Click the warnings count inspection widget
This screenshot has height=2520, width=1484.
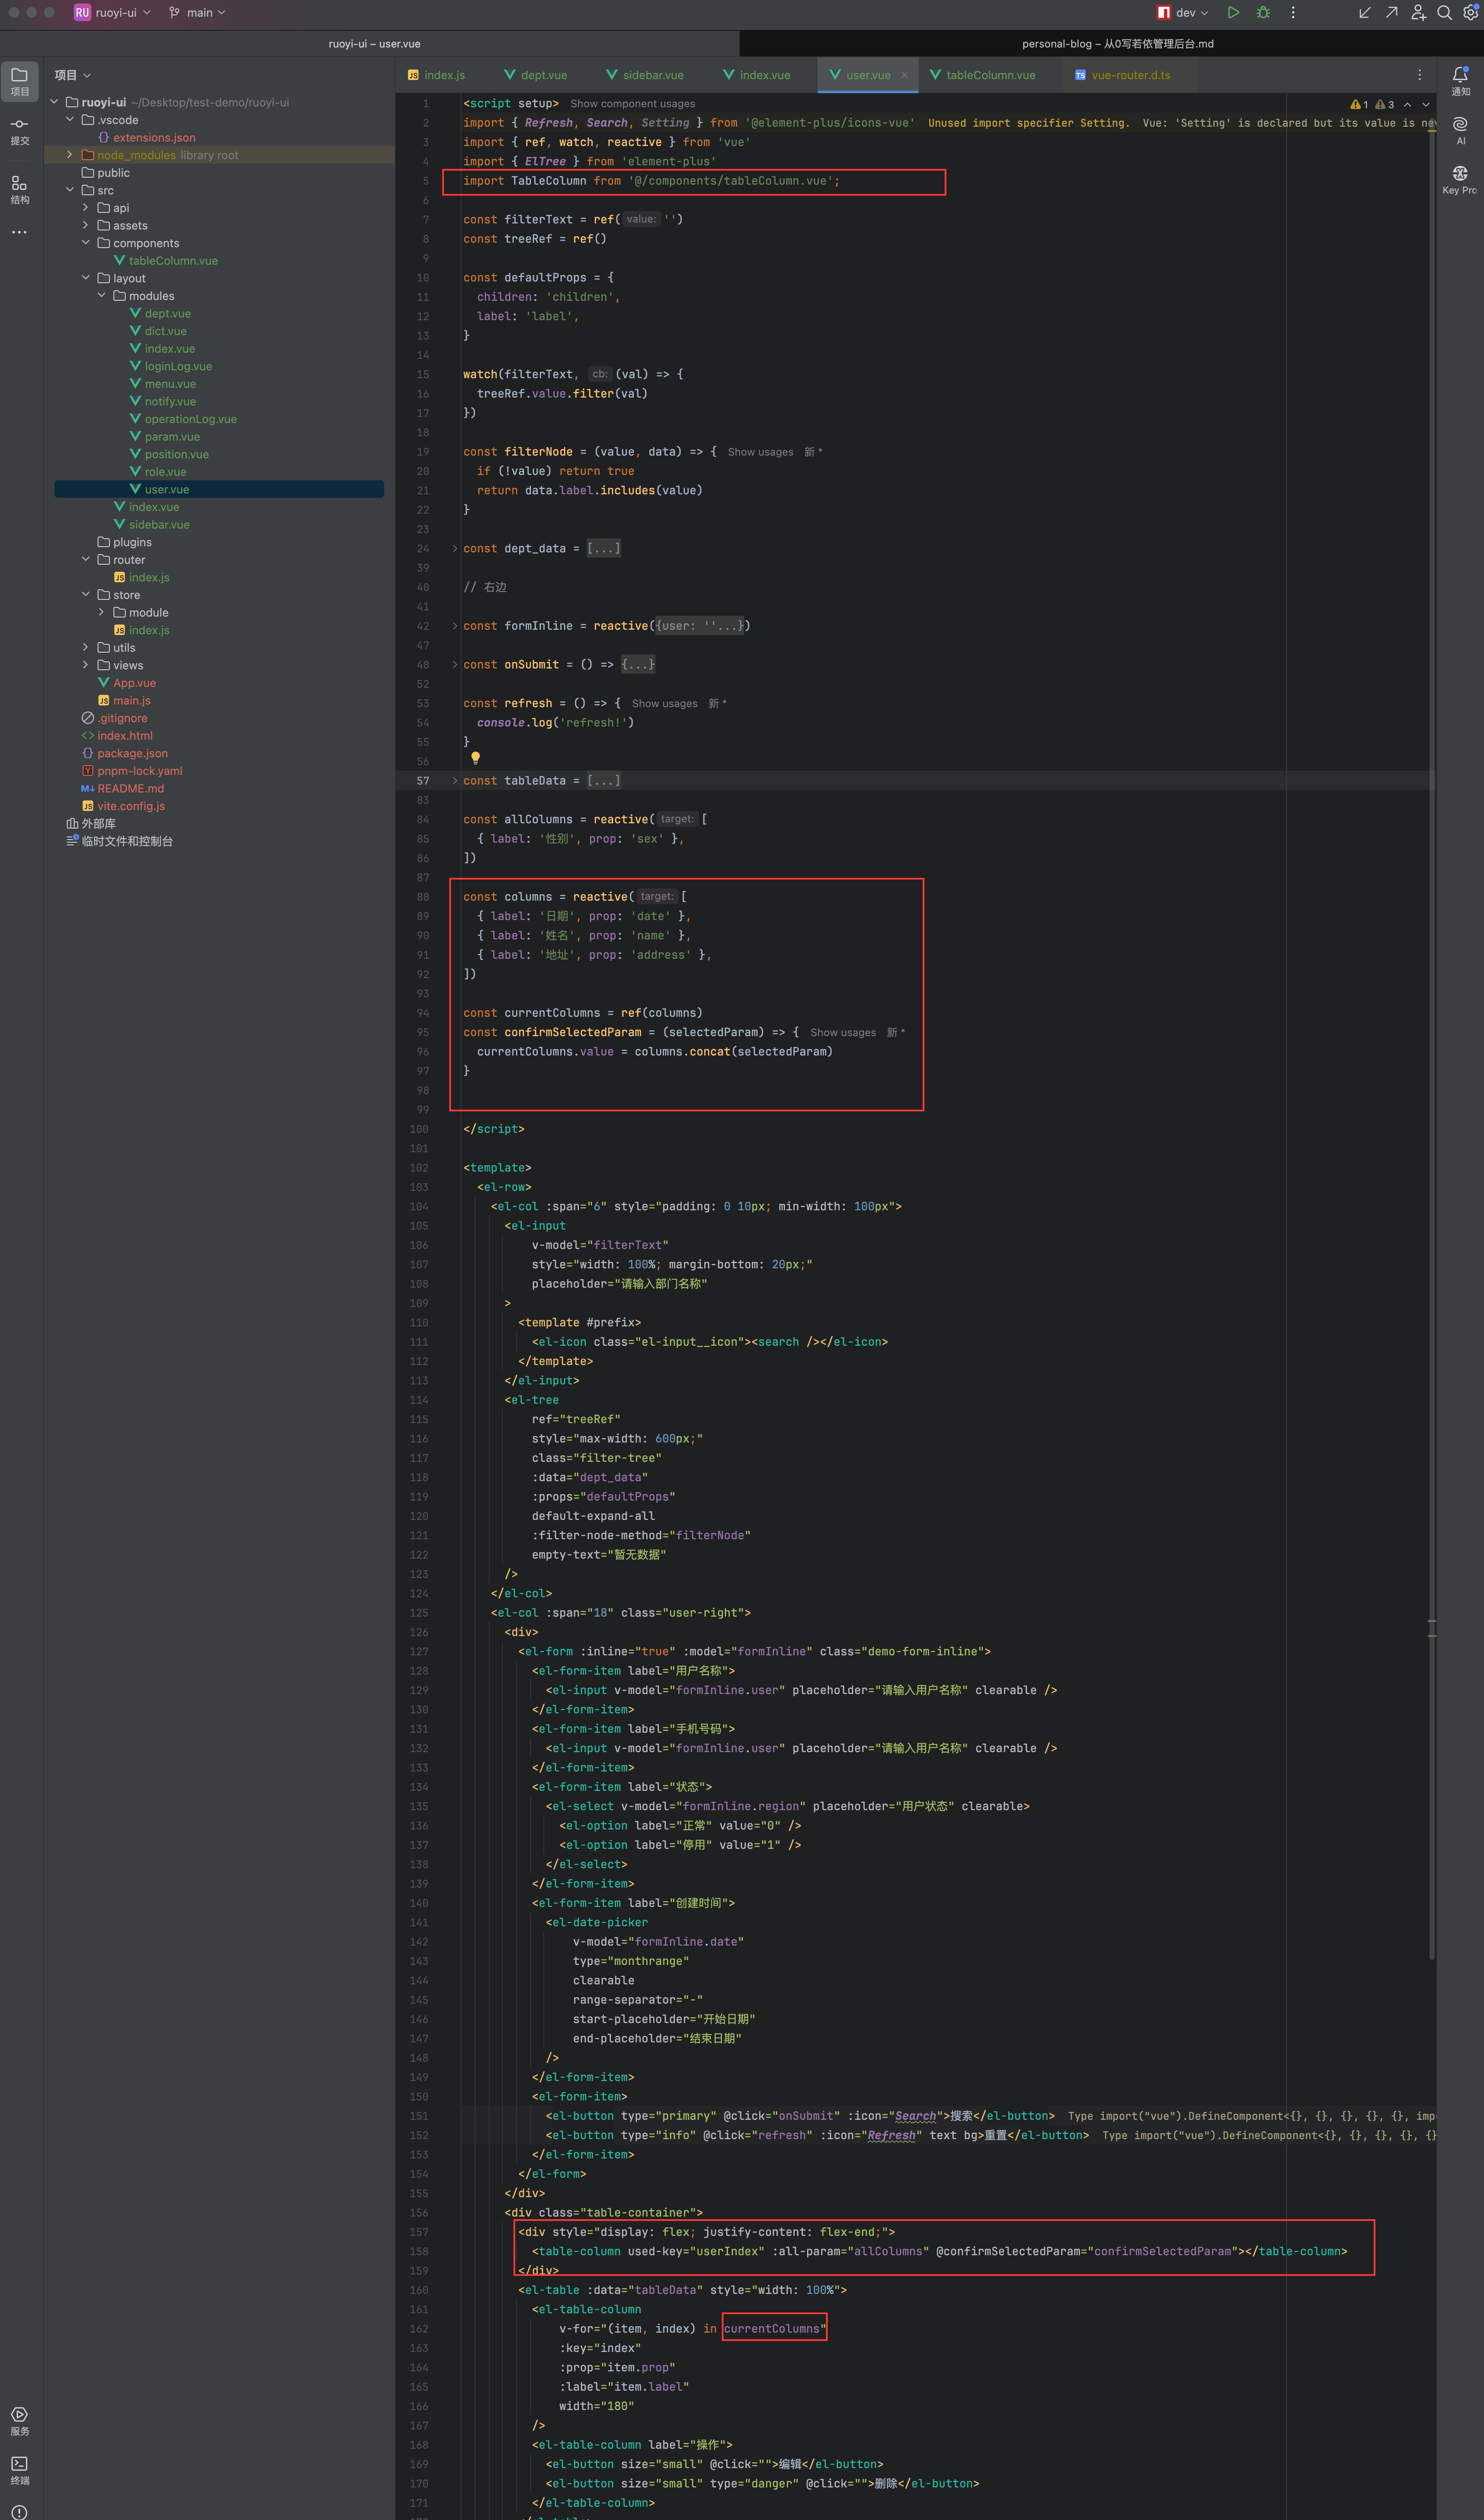[x=1372, y=104]
